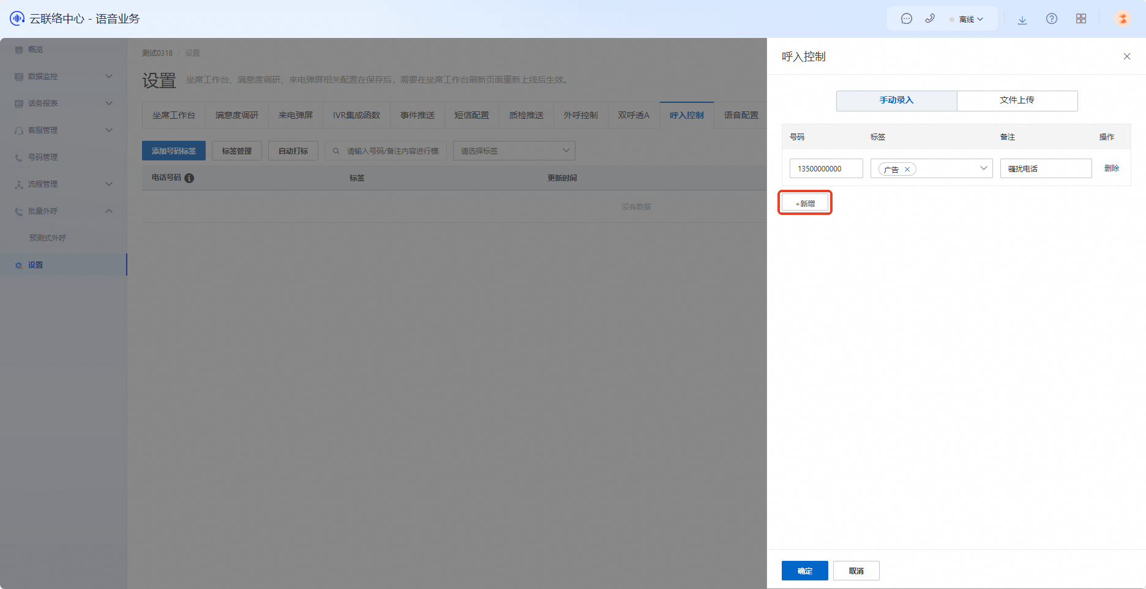The image size is (1146, 589).
Task: Open the 事件推送 tab
Action: 418,115
